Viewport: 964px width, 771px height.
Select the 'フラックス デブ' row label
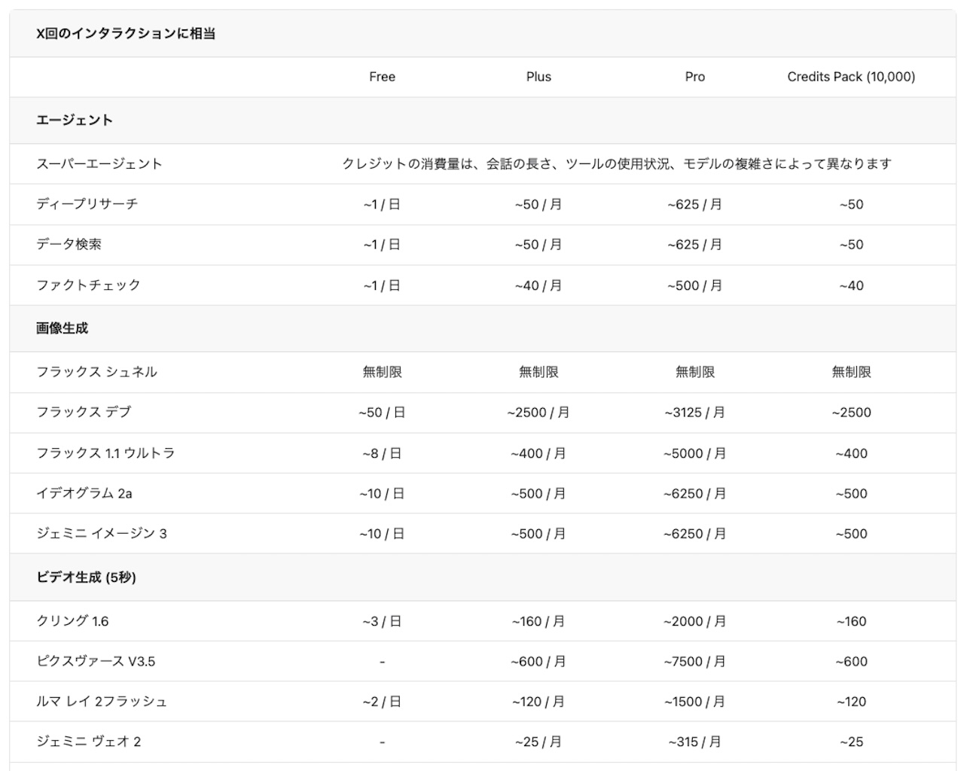click(84, 413)
